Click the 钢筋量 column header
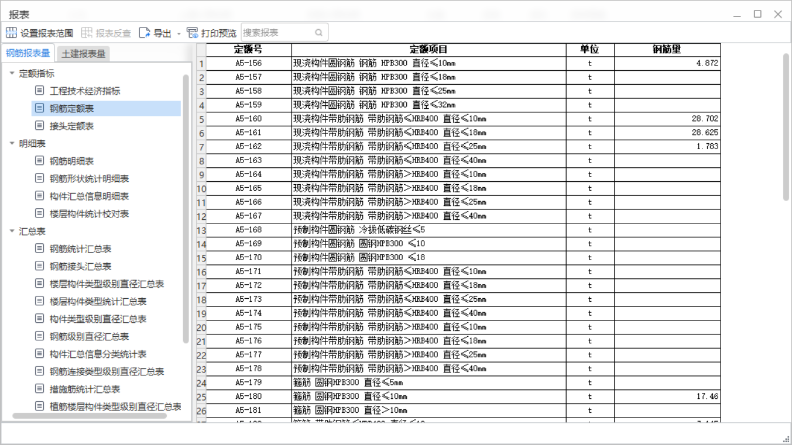Image resolution: width=792 pixels, height=445 pixels. 667,50
